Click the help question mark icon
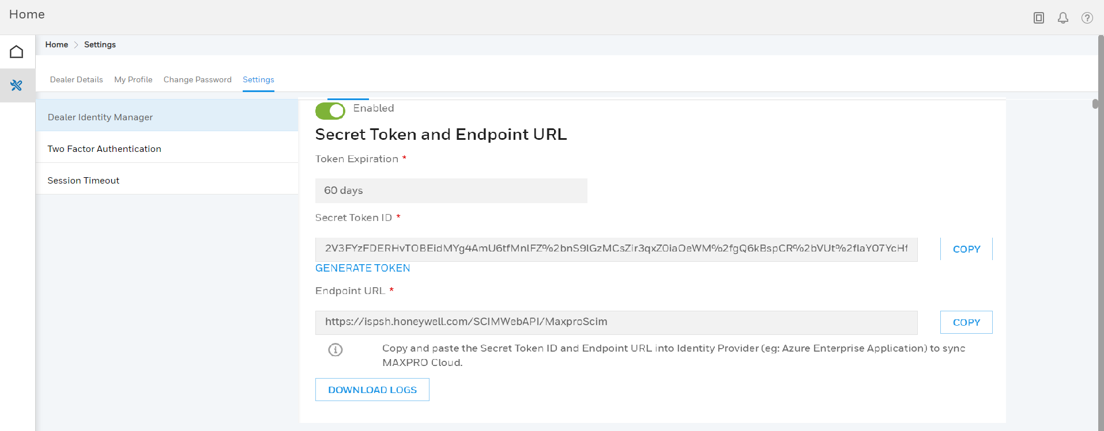Screen dimensions: 1104x431 (x=1087, y=18)
